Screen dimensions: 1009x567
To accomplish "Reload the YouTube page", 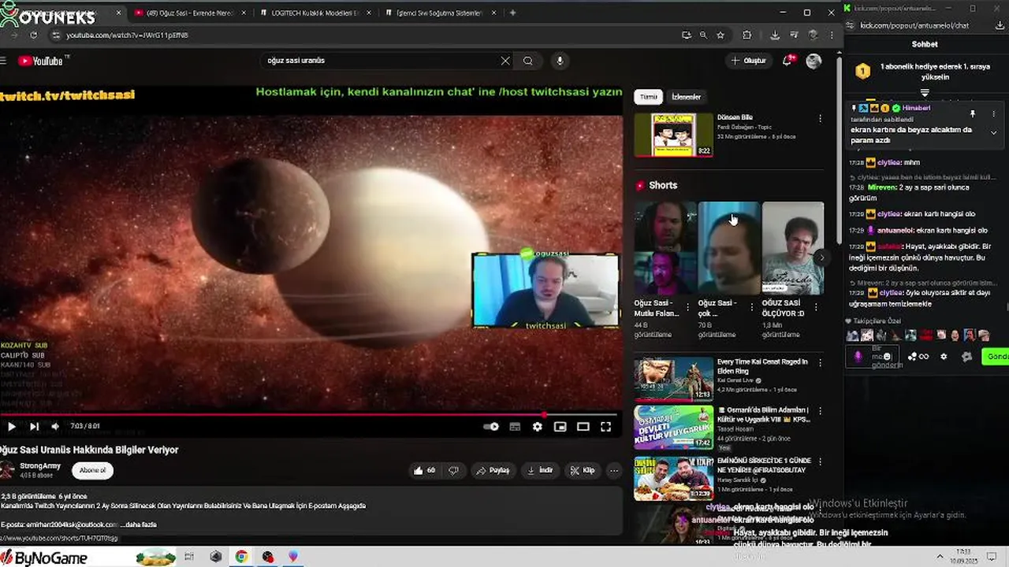I will [33, 35].
